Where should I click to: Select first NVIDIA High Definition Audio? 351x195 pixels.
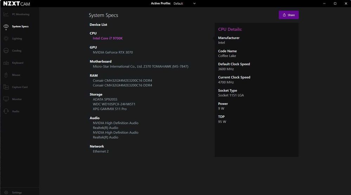click(x=115, y=123)
